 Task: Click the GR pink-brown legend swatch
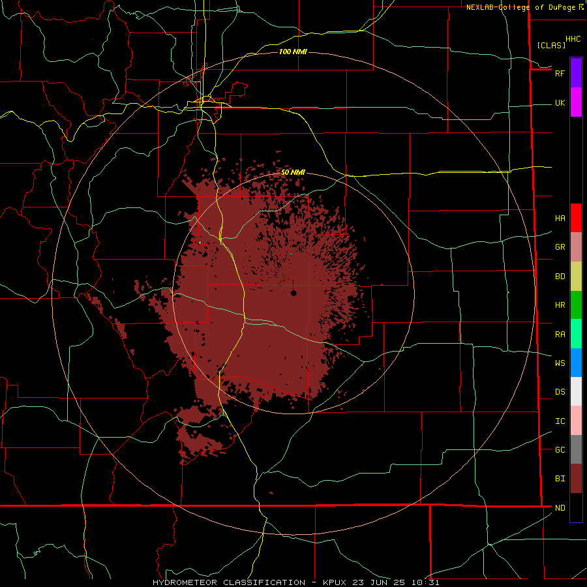pos(576,247)
